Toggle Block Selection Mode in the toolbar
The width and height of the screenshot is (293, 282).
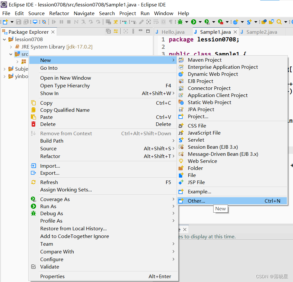[163, 22]
